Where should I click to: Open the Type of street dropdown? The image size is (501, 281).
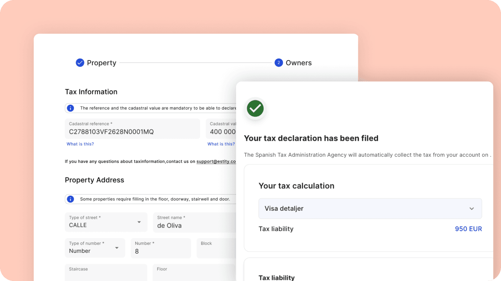[139, 222]
